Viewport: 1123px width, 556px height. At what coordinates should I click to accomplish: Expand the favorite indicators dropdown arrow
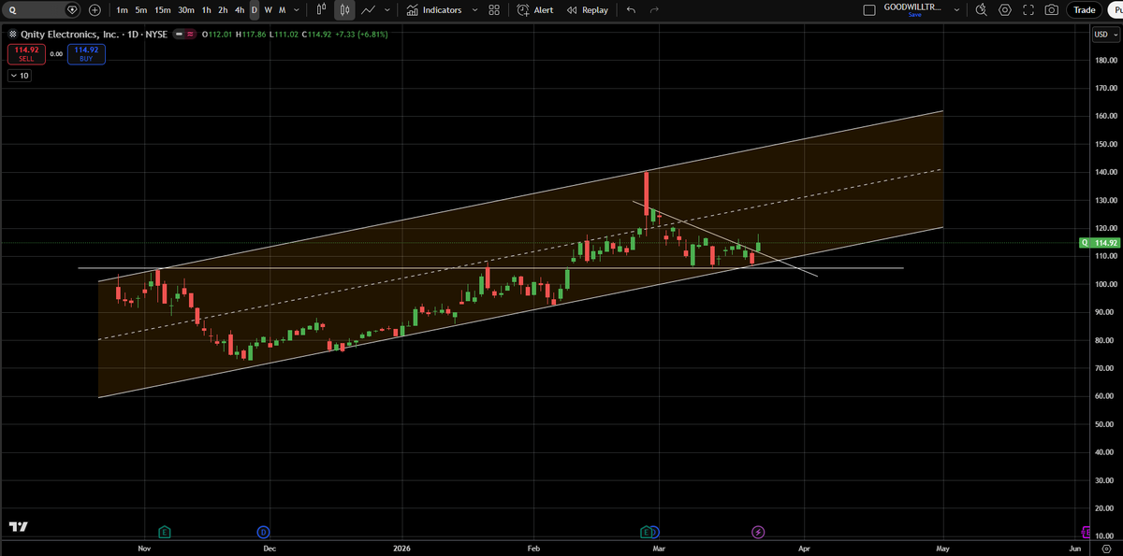click(475, 10)
